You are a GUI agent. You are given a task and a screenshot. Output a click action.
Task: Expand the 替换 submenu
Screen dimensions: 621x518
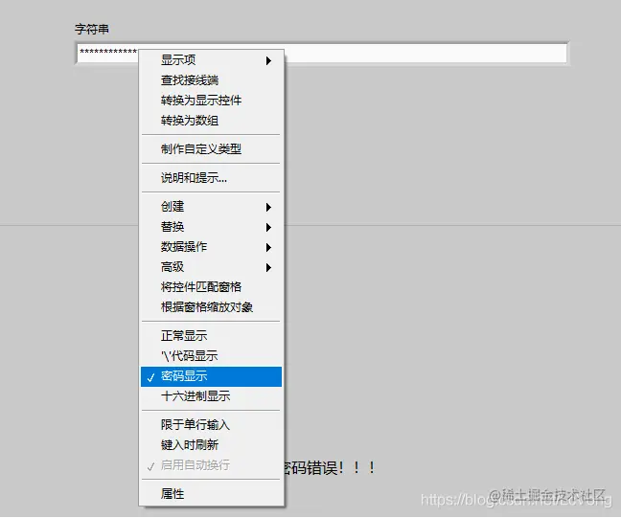point(211,227)
